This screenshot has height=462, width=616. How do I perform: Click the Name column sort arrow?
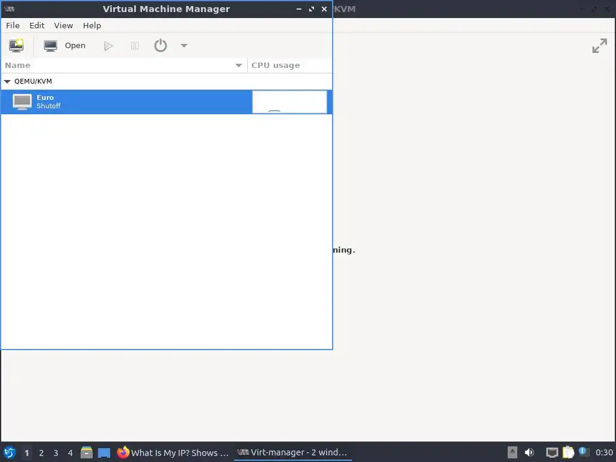click(x=238, y=66)
